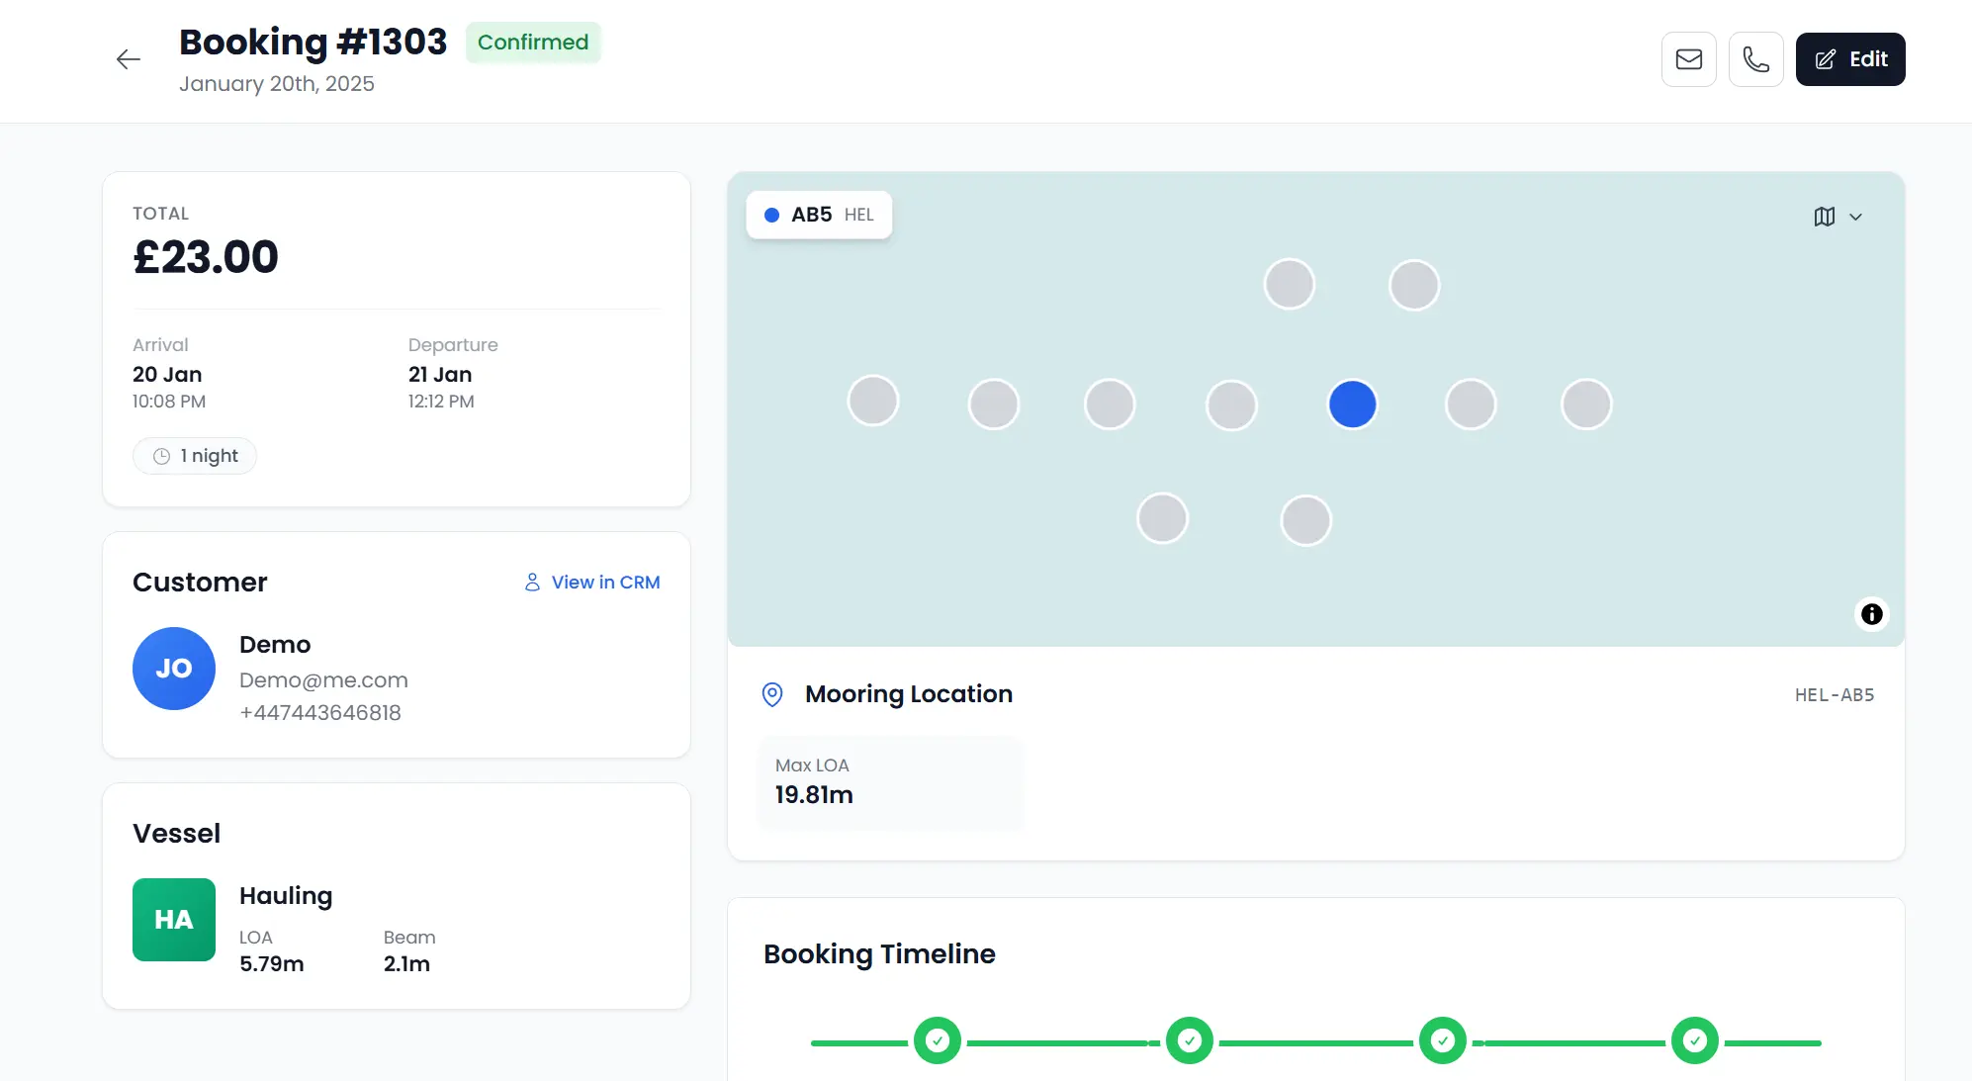Expand the map view dropdown chevron
This screenshot has width=1972, height=1081.
coord(1855,217)
